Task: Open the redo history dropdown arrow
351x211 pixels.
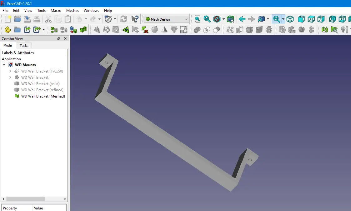Action: [100, 19]
